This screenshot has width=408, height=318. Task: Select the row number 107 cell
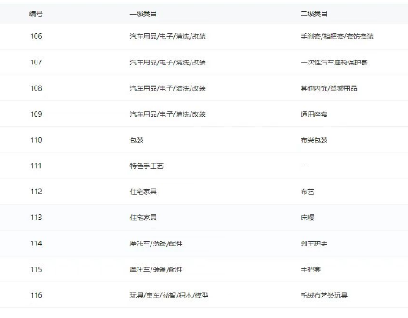point(36,62)
